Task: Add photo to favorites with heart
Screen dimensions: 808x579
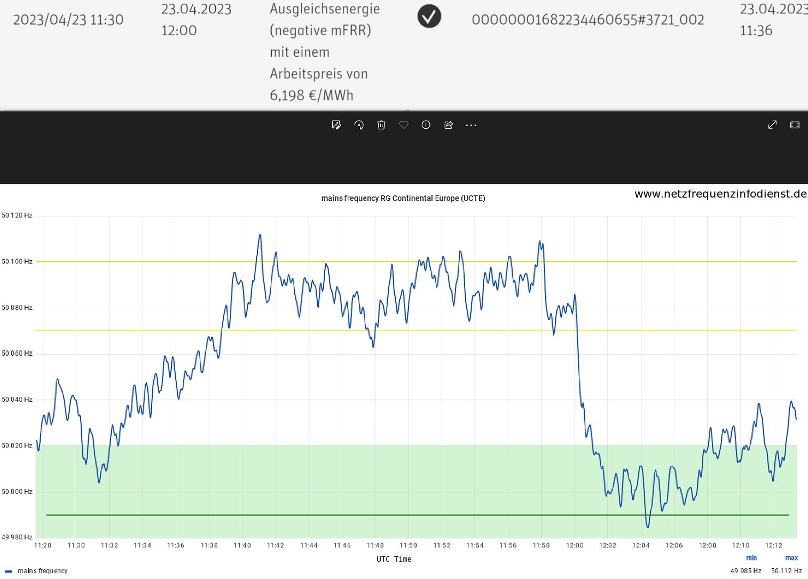Action: tap(404, 125)
